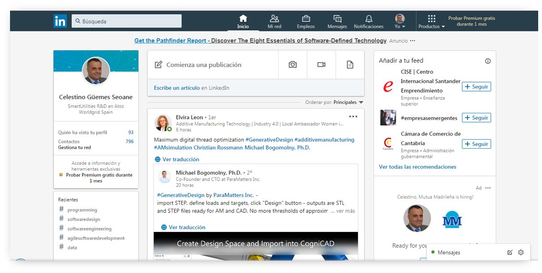This screenshot has height=273, width=542.
Task: Open Celestino's profile photo in left card
Action: click(96, 71)
